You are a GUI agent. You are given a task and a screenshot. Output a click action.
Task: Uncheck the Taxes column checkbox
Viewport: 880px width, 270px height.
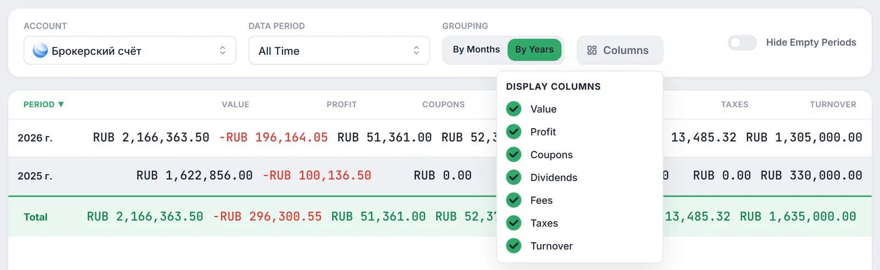point(514,223)
